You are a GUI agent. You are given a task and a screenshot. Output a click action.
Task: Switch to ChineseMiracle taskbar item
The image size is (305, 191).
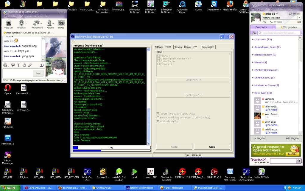click(107, 188)
